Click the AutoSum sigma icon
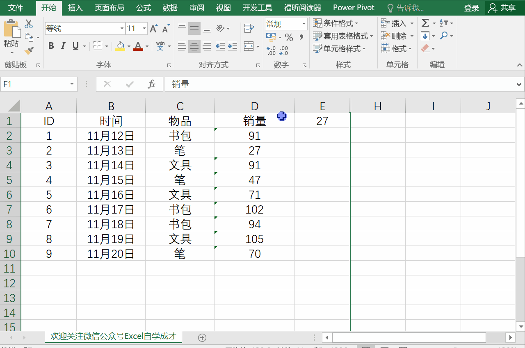The width and height of the screenshot is (525, 348). [425, 23]
